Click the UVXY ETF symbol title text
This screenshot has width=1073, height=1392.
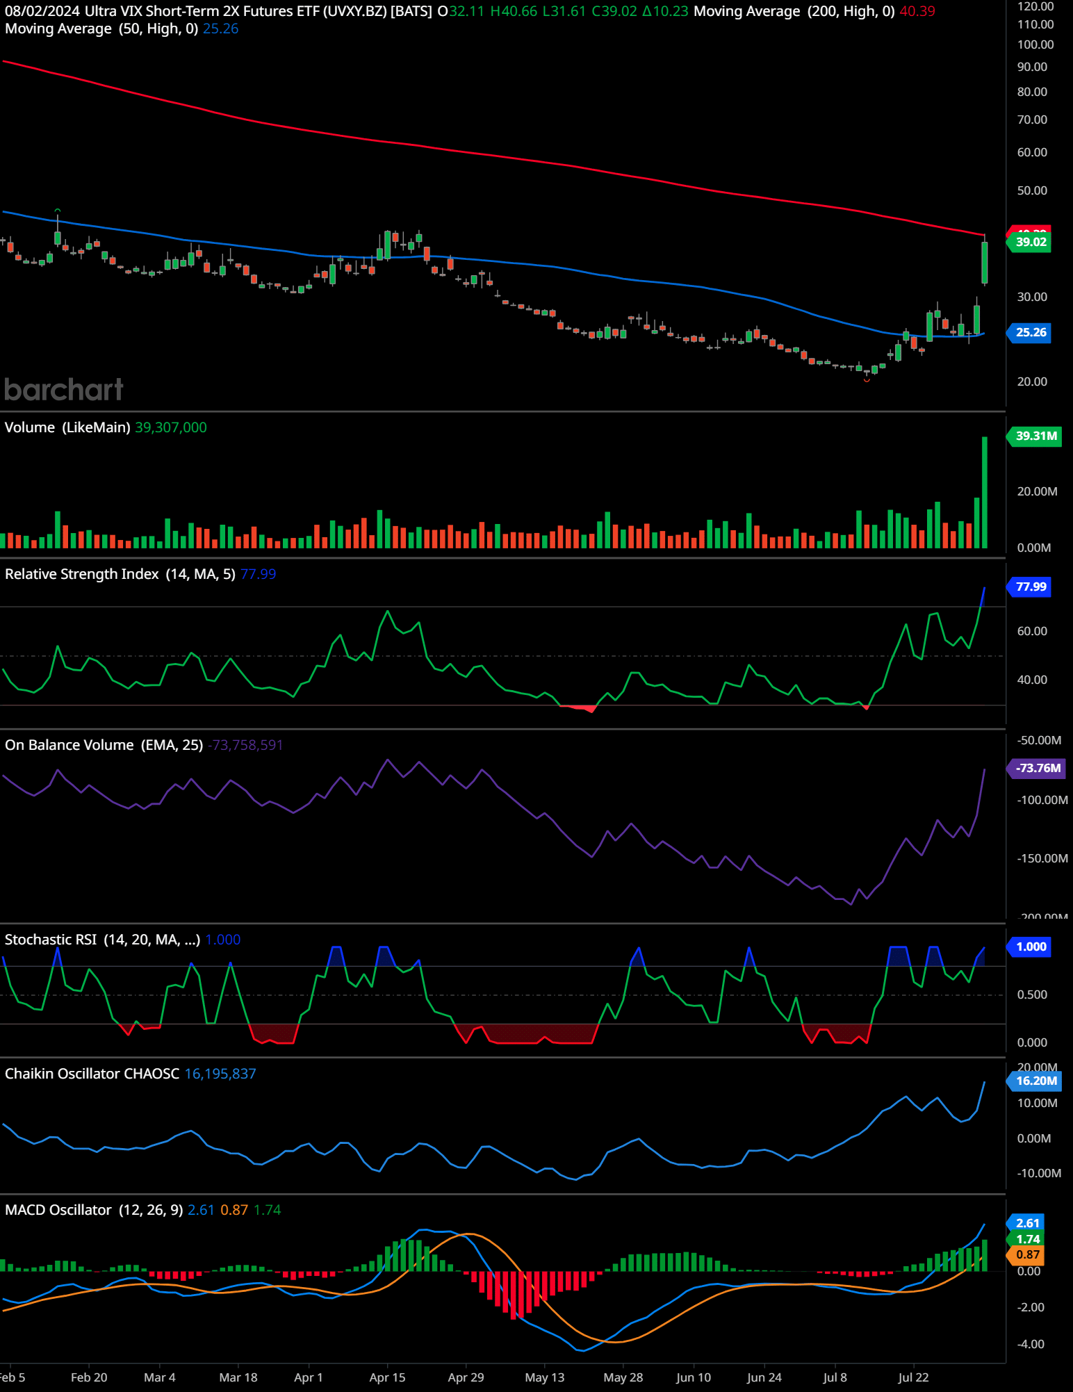coord(259,11)
